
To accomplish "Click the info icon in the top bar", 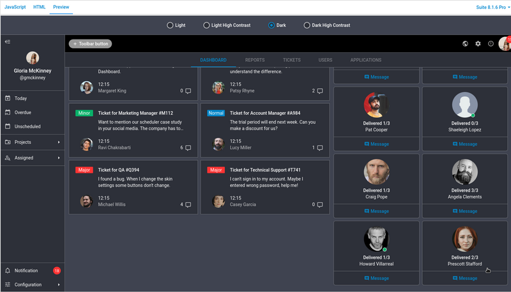I will click(x=491, y=44).
